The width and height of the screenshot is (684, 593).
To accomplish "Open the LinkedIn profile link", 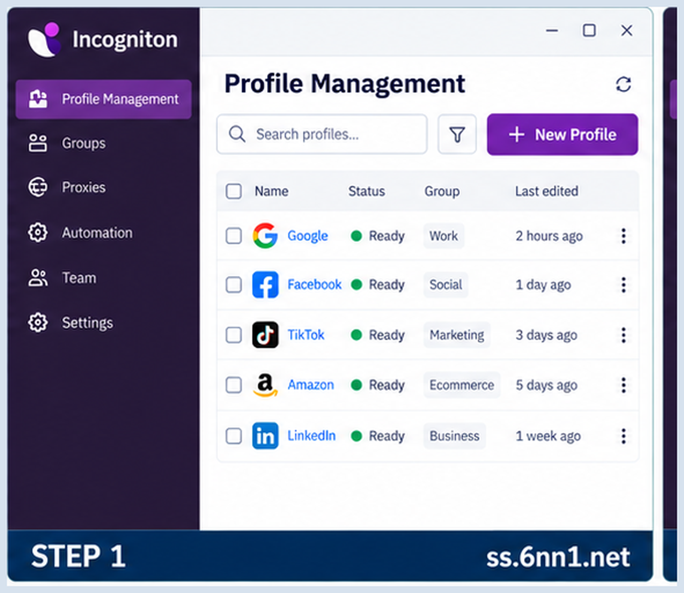I will pyautogui.click(x=311, y=436).
